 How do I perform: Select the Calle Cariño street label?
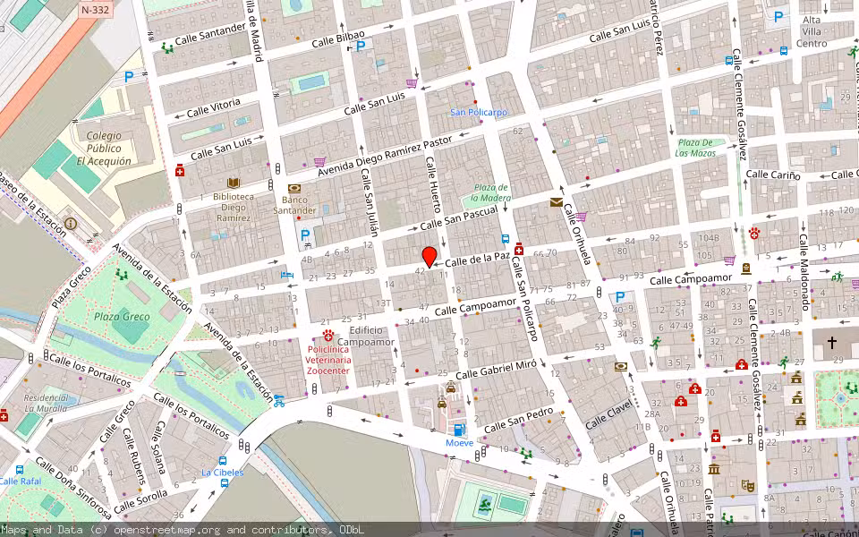[773, 175]
